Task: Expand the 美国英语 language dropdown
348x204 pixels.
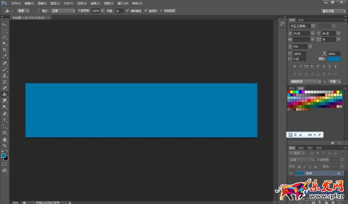Action: click(305, 82)
